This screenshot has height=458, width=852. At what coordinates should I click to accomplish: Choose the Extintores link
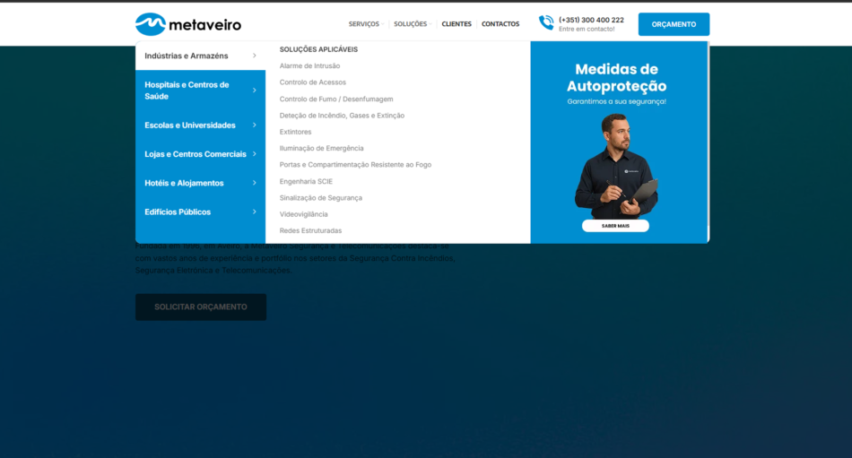coord(295,132)
